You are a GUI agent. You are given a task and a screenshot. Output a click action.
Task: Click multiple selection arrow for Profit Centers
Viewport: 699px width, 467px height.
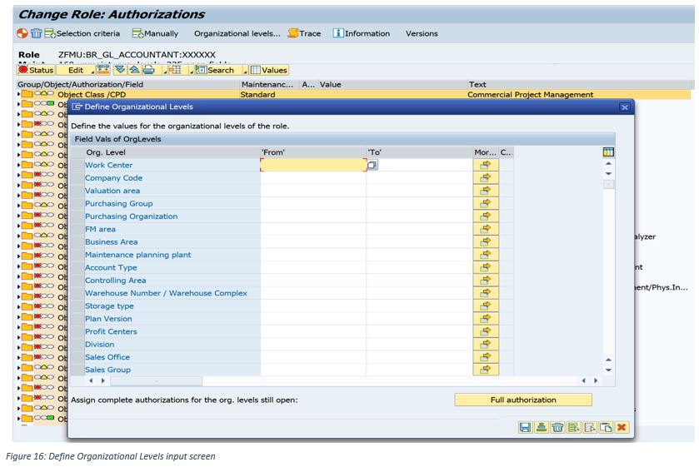(x=486, y=331)
